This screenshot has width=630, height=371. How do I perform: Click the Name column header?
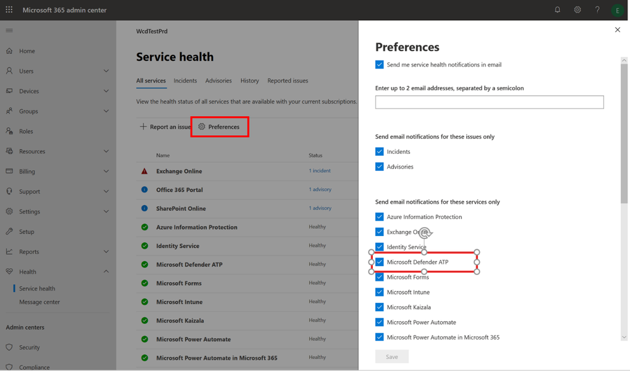coord(163,156)
